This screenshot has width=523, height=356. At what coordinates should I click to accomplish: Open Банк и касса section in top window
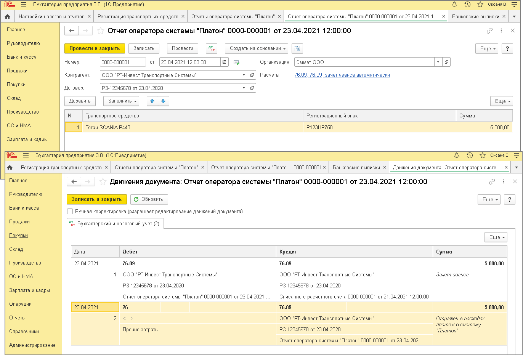click(22, 57)
